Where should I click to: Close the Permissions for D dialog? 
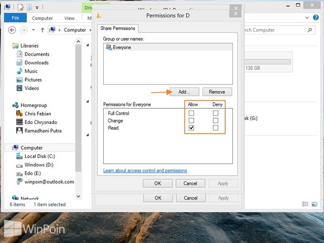[x=235, y=14]
